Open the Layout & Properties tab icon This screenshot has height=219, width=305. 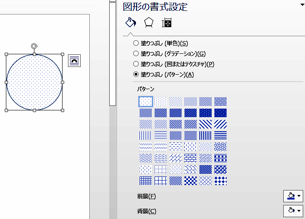(x=166, y=23)
